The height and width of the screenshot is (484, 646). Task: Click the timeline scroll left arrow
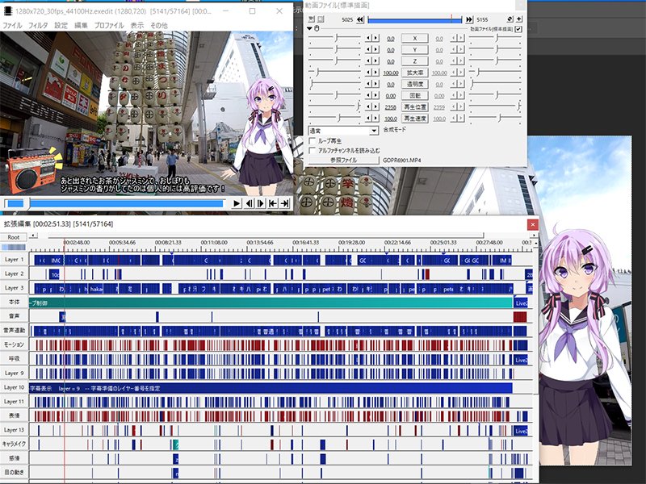pyautogui.click(x=33, y=236)
